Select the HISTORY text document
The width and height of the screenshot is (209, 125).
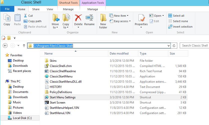(115, 87)
